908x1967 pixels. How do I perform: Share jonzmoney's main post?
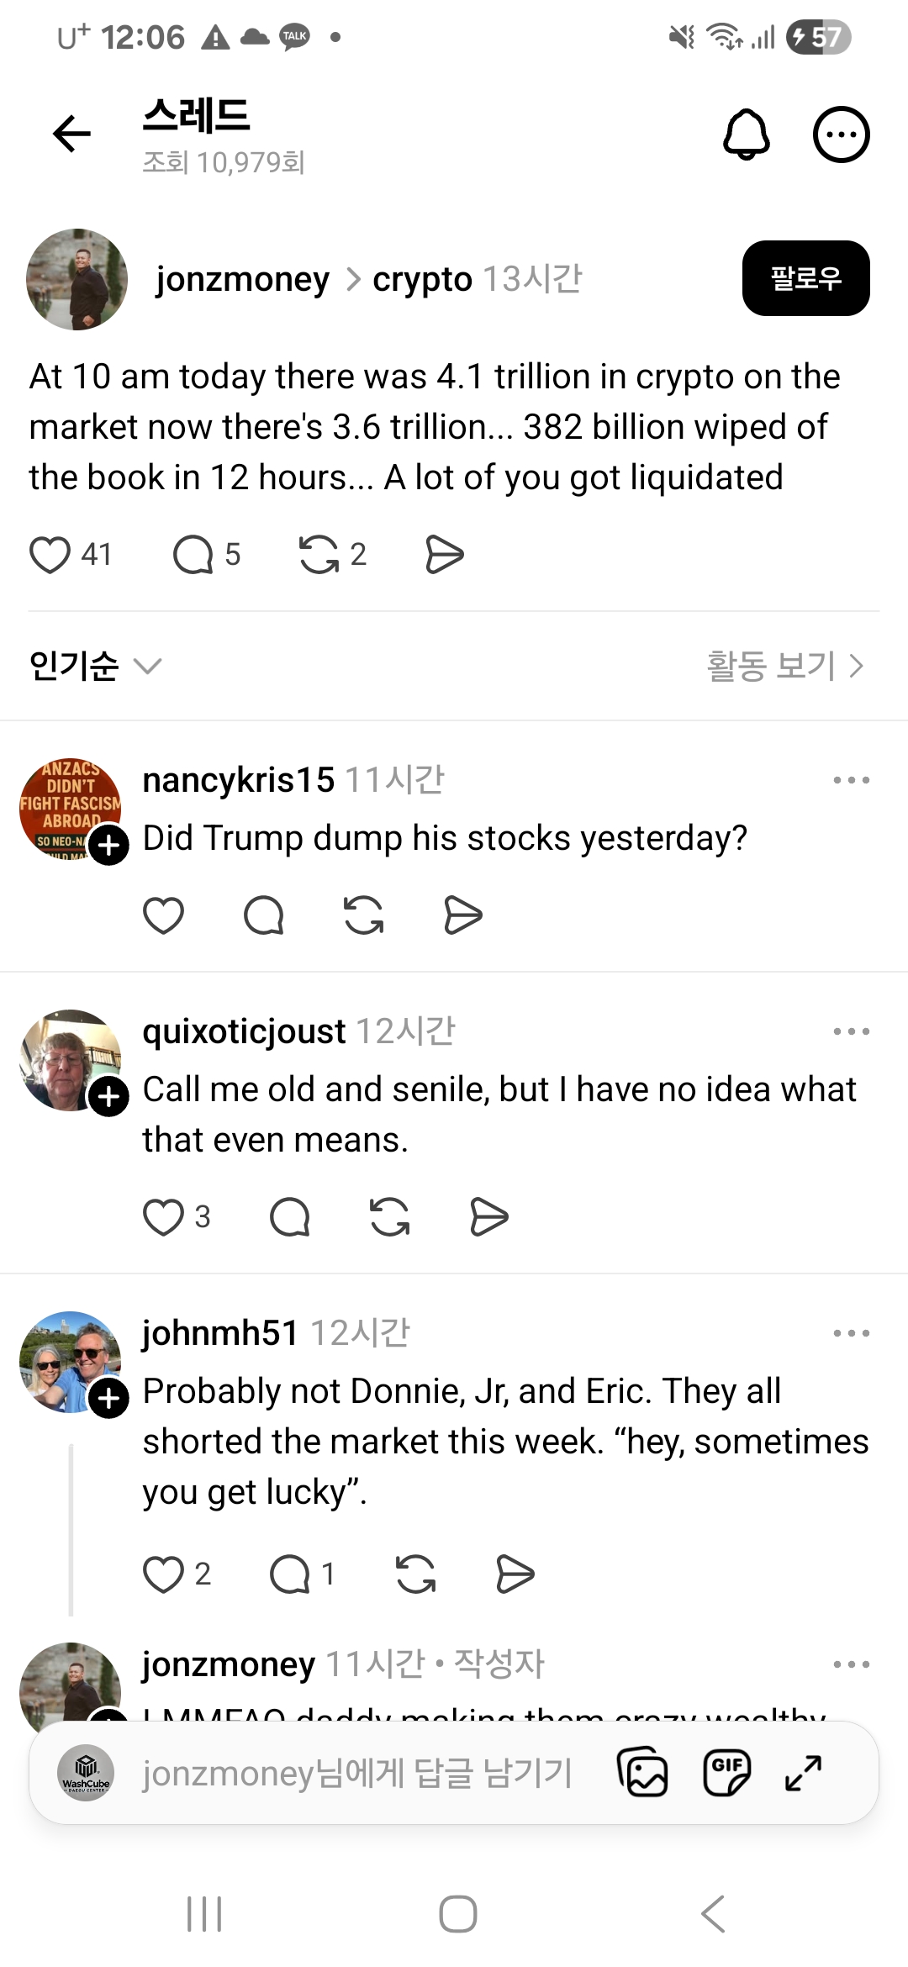coord(444,555)
